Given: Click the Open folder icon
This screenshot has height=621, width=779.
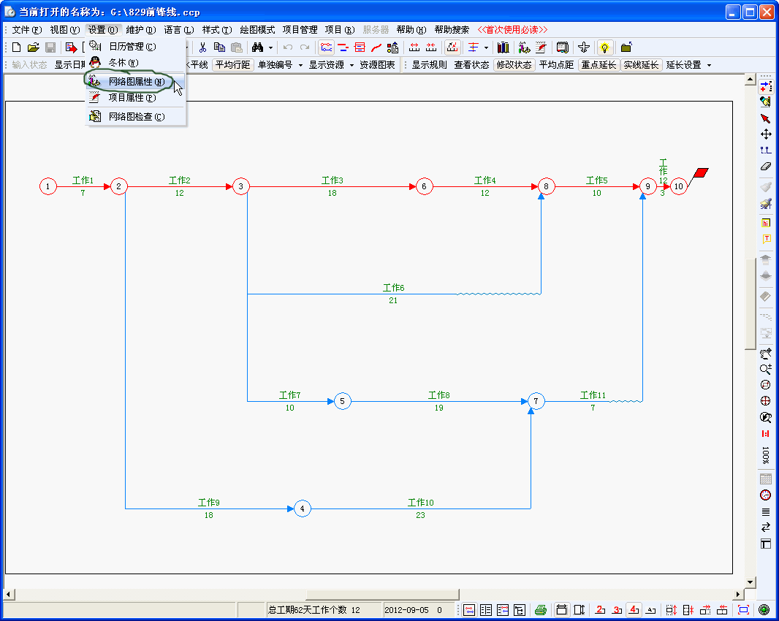Looking at the screenshot, I should 34,47.
